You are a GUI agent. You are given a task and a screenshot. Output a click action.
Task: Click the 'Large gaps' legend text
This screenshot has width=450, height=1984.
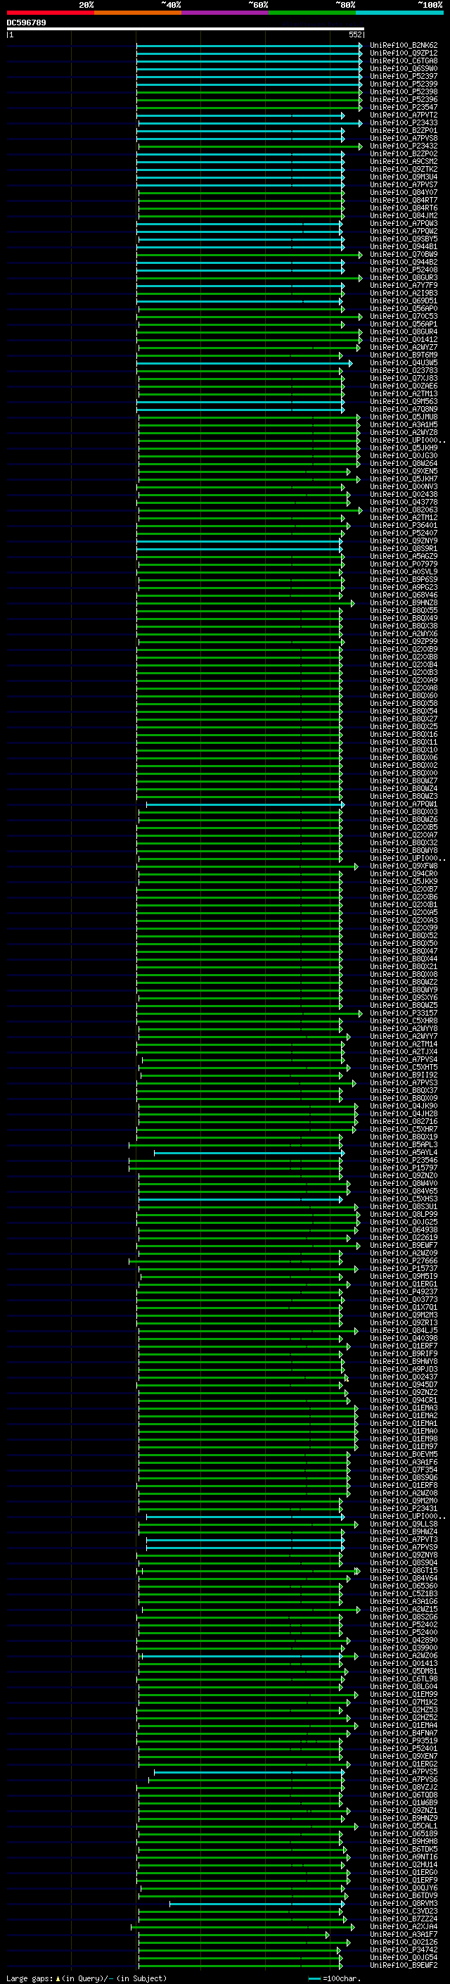(x=30, y=1978)
